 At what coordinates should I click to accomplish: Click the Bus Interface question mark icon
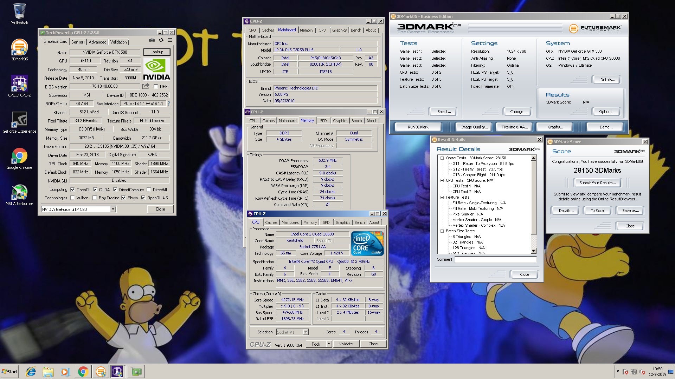point(169,104)
